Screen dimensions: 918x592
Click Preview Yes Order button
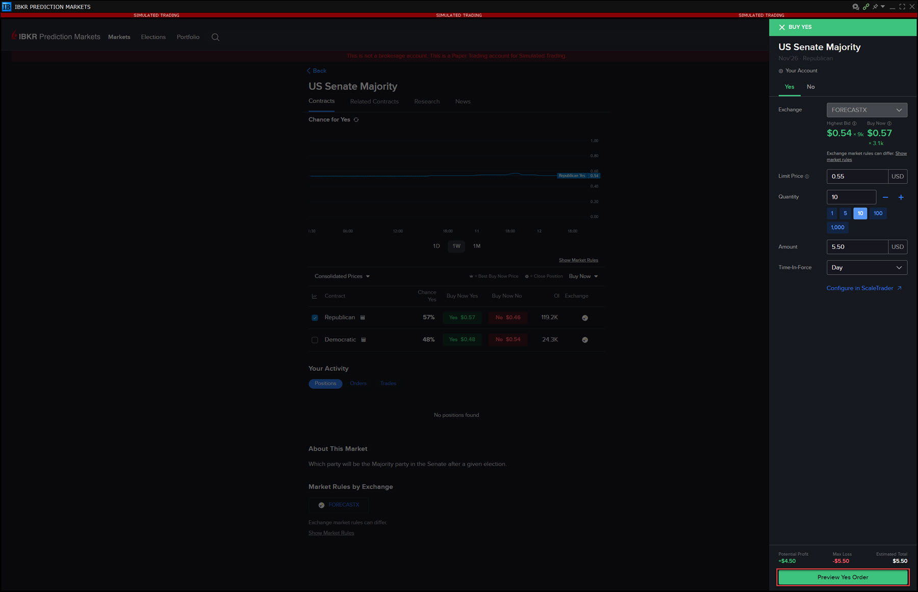(x=843, y=577)
